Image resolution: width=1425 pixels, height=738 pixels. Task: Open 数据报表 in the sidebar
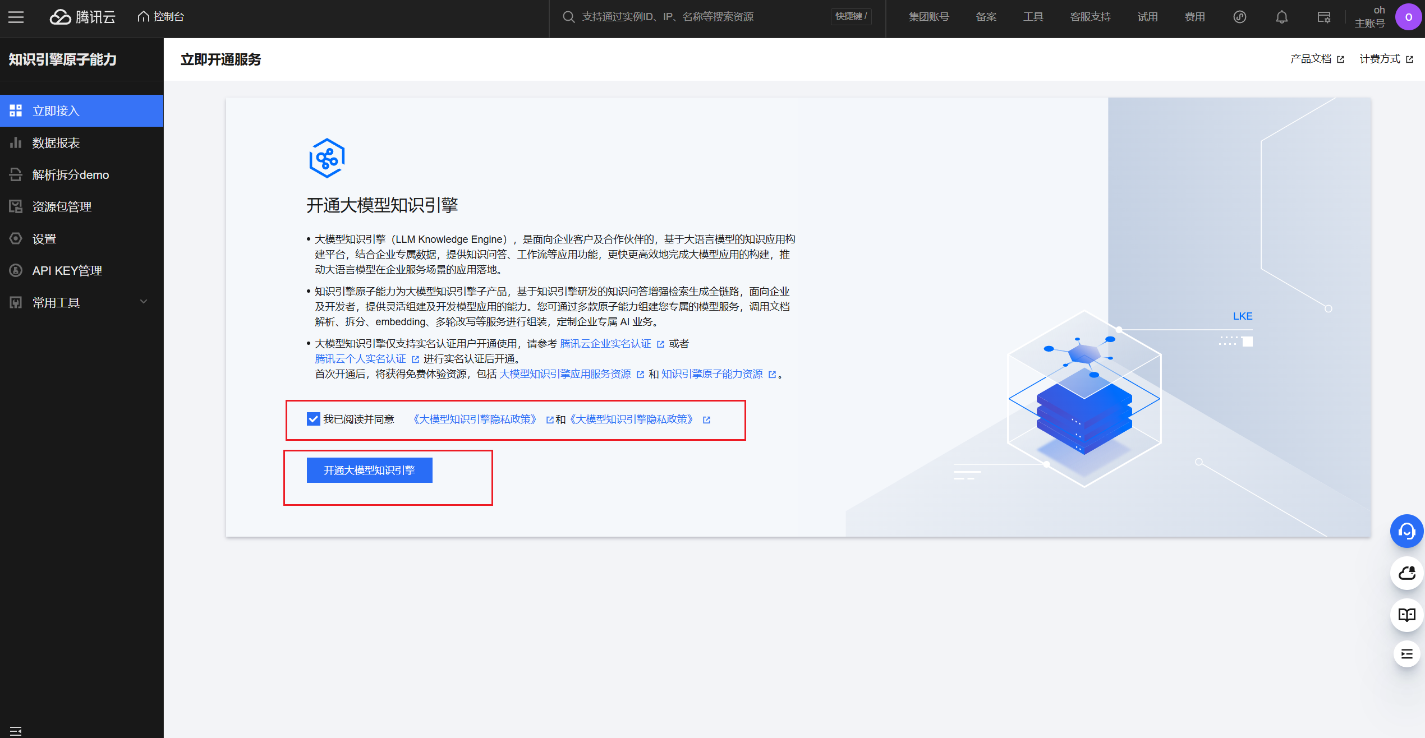82,142
